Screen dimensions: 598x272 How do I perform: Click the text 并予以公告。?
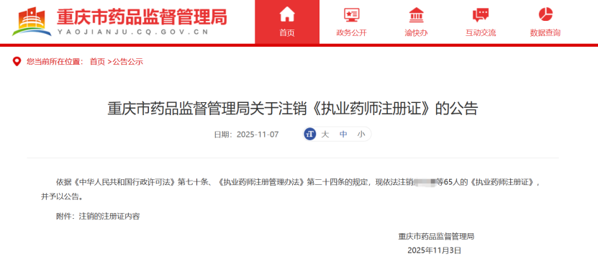[x=62, y=197]
